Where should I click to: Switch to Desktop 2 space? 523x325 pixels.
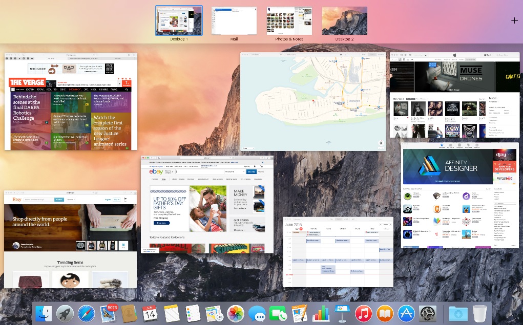pos(345,20)
